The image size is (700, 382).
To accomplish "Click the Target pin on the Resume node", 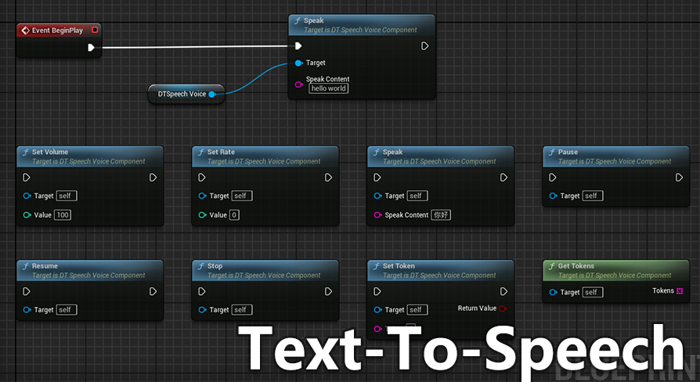I will click(x=27, y=310).
